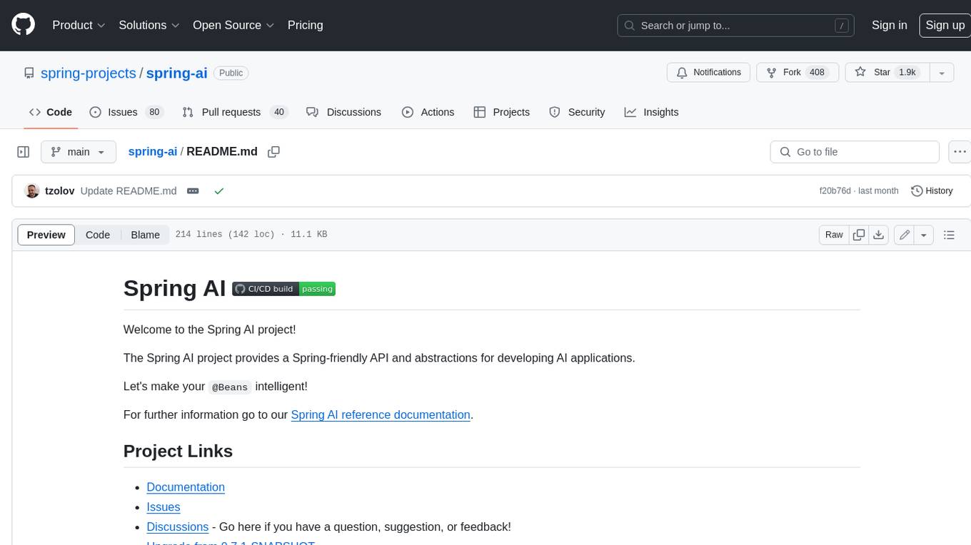The height and width of the screenshot is (545, 971).
Task: Open the main branch selector
Action: pyautogui.click(x=79, y=152)
